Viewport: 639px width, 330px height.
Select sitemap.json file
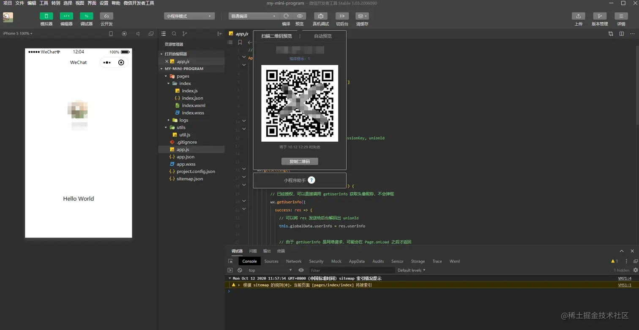[190, 179]
